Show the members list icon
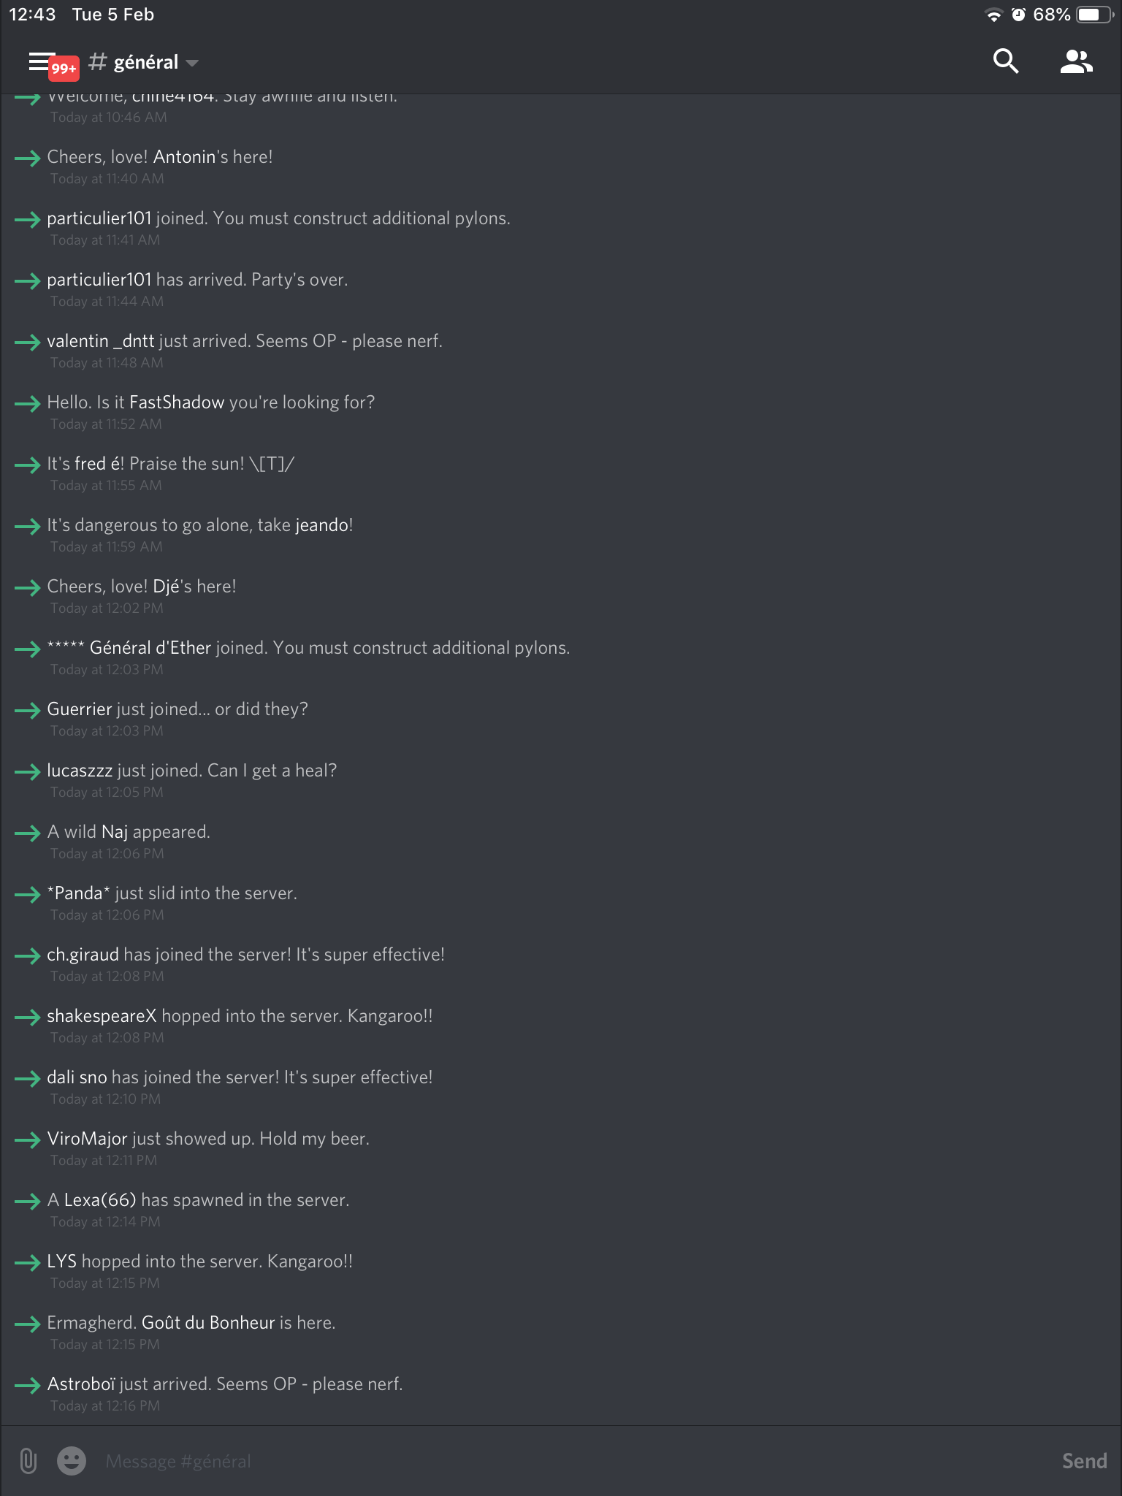 [x=1076, y=62]
